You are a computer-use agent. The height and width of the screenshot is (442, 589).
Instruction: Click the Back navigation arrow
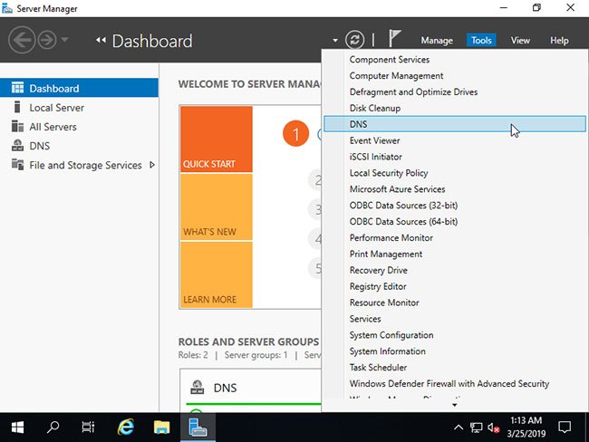point(22,40)
